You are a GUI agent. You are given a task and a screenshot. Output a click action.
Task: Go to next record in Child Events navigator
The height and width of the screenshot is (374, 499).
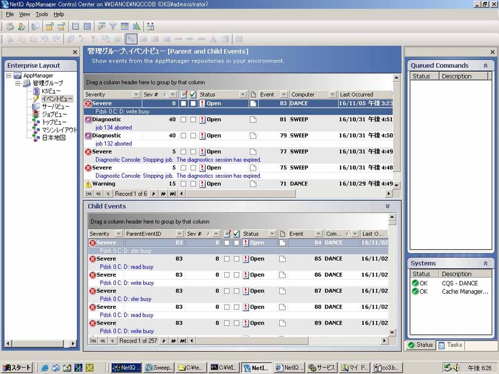tap(164, 341)
